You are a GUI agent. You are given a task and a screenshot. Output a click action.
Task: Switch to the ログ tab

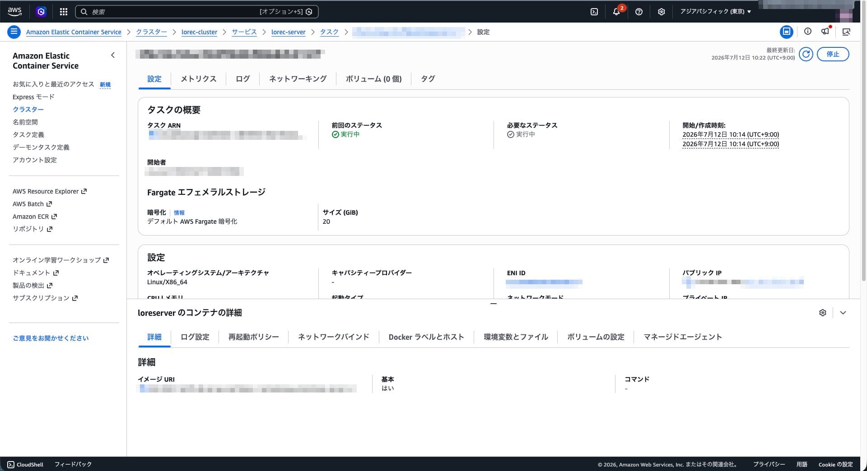[x=242, y=79]
